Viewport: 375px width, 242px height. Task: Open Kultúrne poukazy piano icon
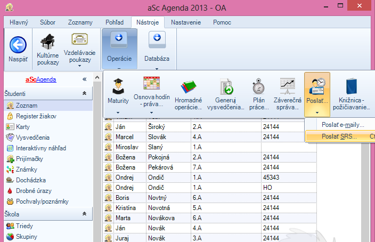47,42
